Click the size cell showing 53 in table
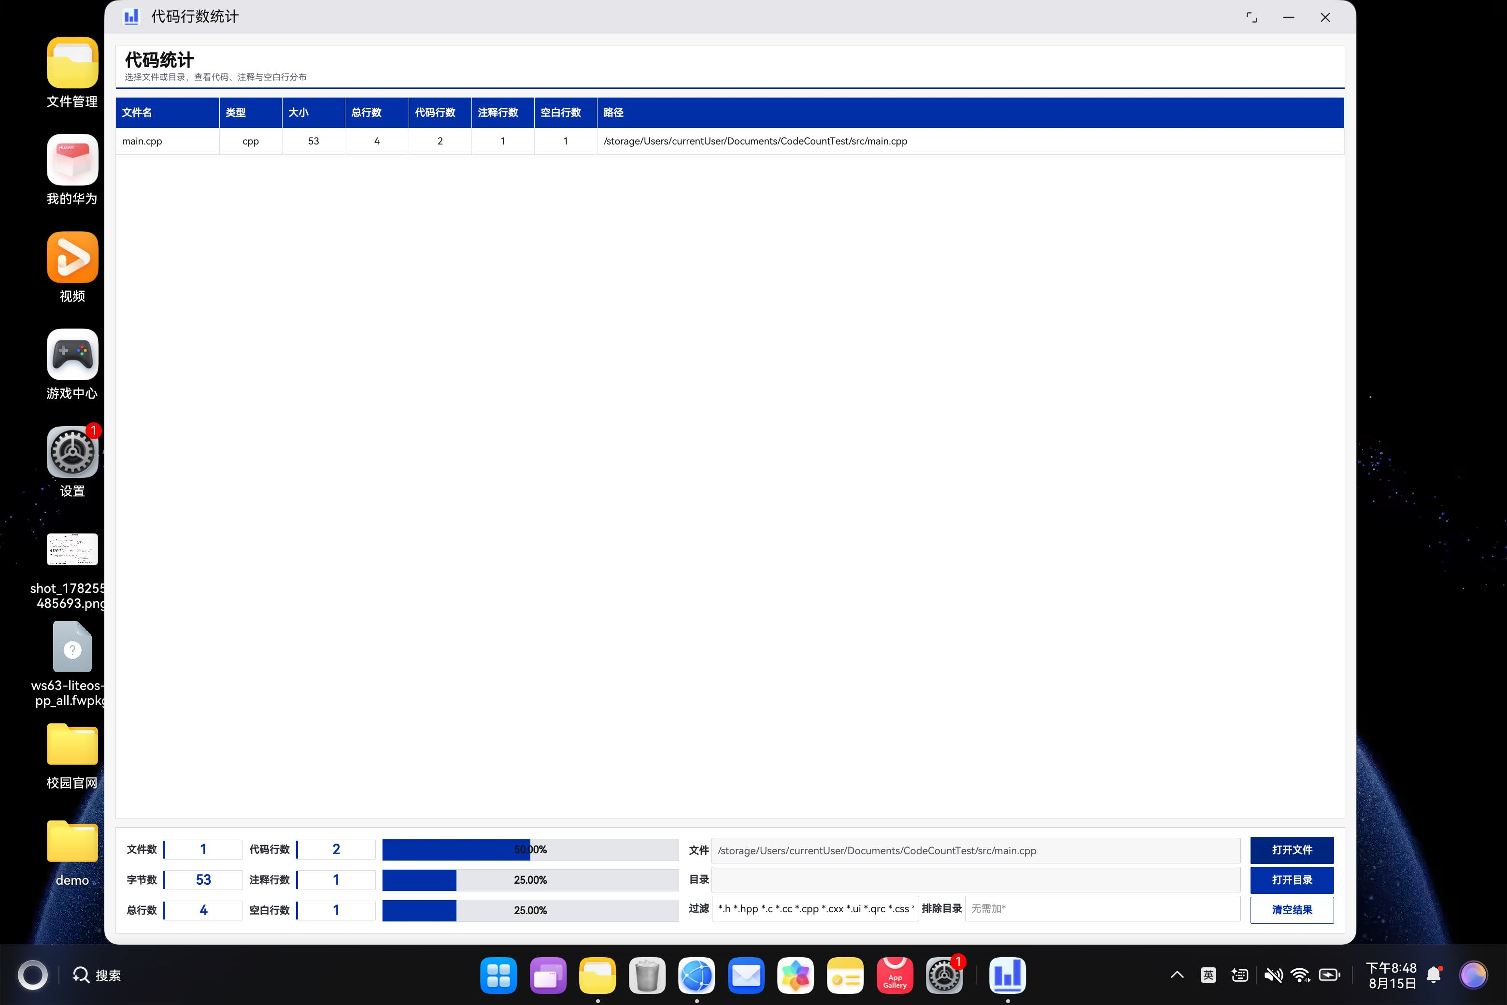Viewport: 1507px width, 1005px height. tap(313, 141)
